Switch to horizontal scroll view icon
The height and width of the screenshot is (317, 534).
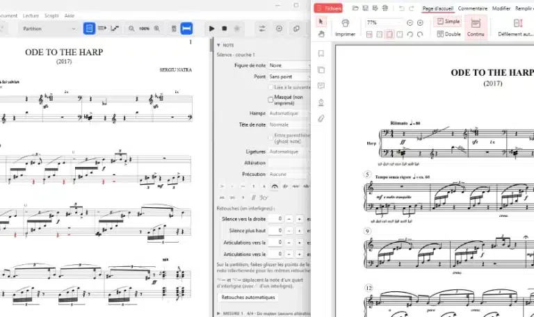pyautogui.click(x=102, y=29)
